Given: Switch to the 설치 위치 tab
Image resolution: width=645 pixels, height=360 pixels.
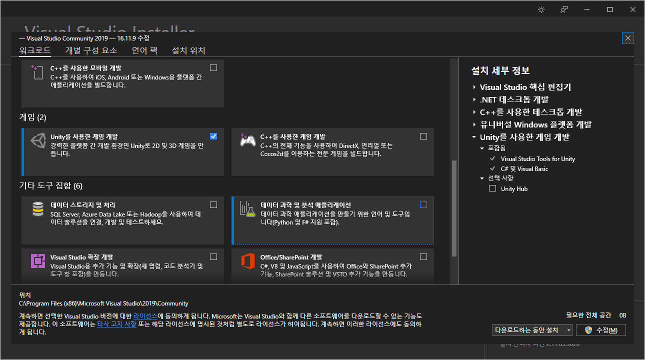Looking at the screenshot, I should coord(188,50).
